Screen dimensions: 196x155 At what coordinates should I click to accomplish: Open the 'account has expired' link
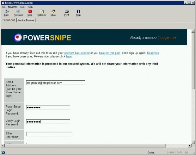pyautogui.click(x=77, y=53)
